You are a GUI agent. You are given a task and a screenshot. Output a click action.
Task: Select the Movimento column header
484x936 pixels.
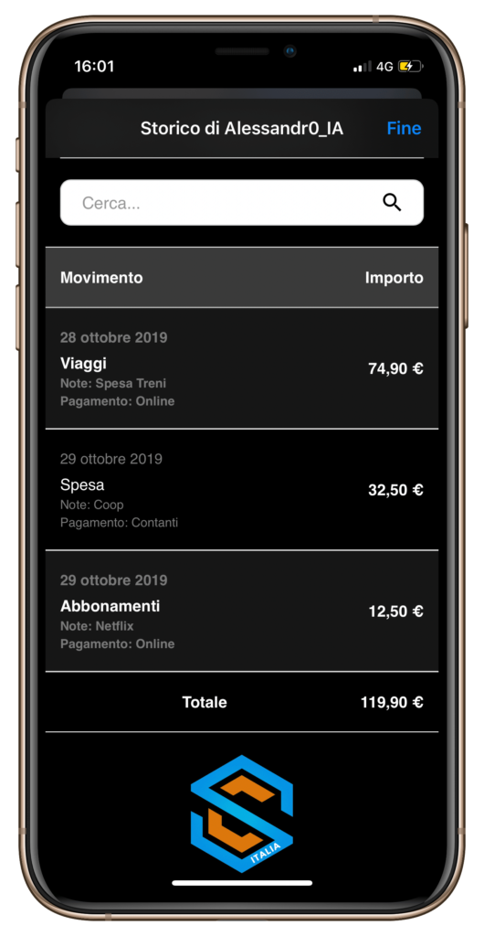click(101, 278)
